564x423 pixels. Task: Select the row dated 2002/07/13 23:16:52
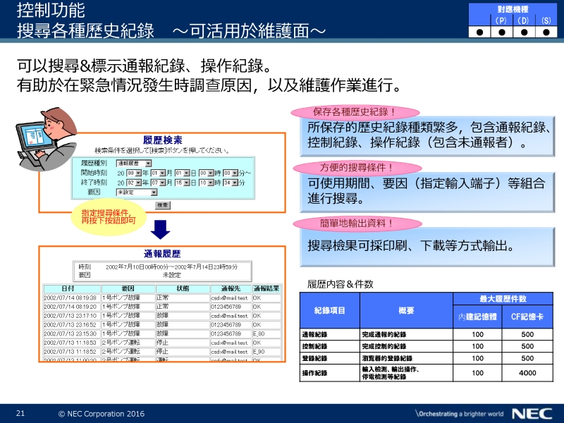tap(162, 325)
